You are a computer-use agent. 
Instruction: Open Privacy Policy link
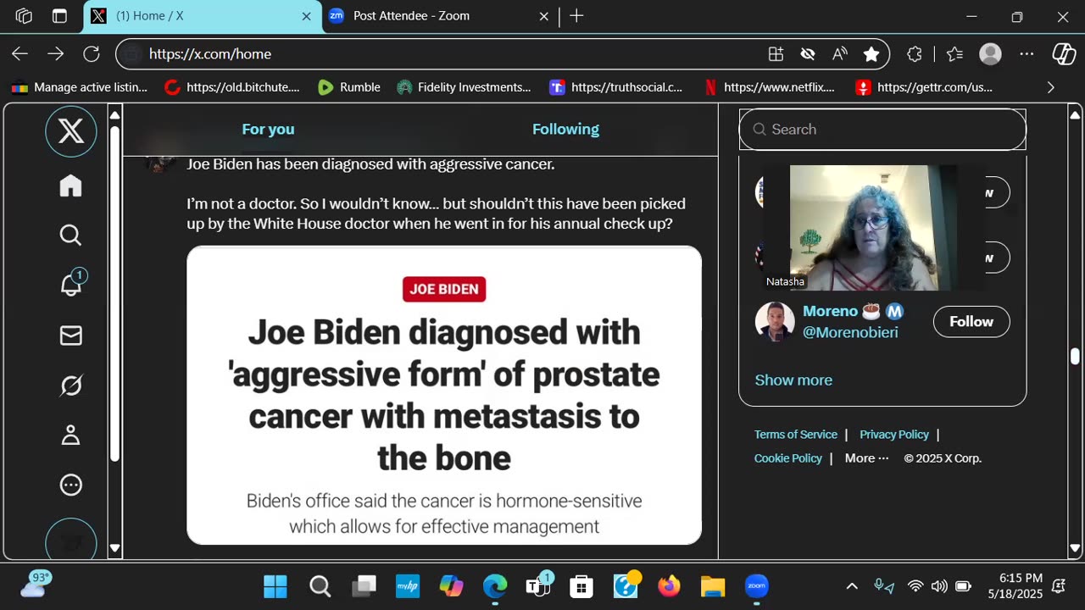pyautogui.click(x=894, y=435)
